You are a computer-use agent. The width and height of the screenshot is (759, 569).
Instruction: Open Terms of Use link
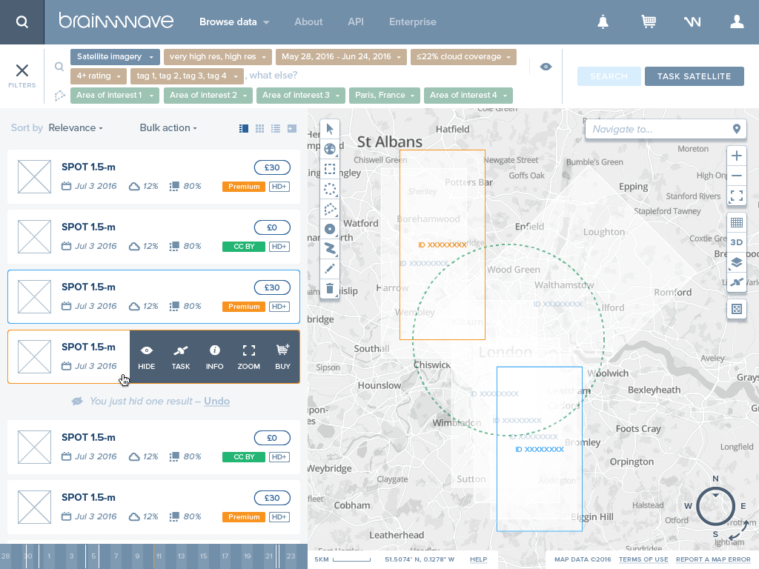click(643, 559)
